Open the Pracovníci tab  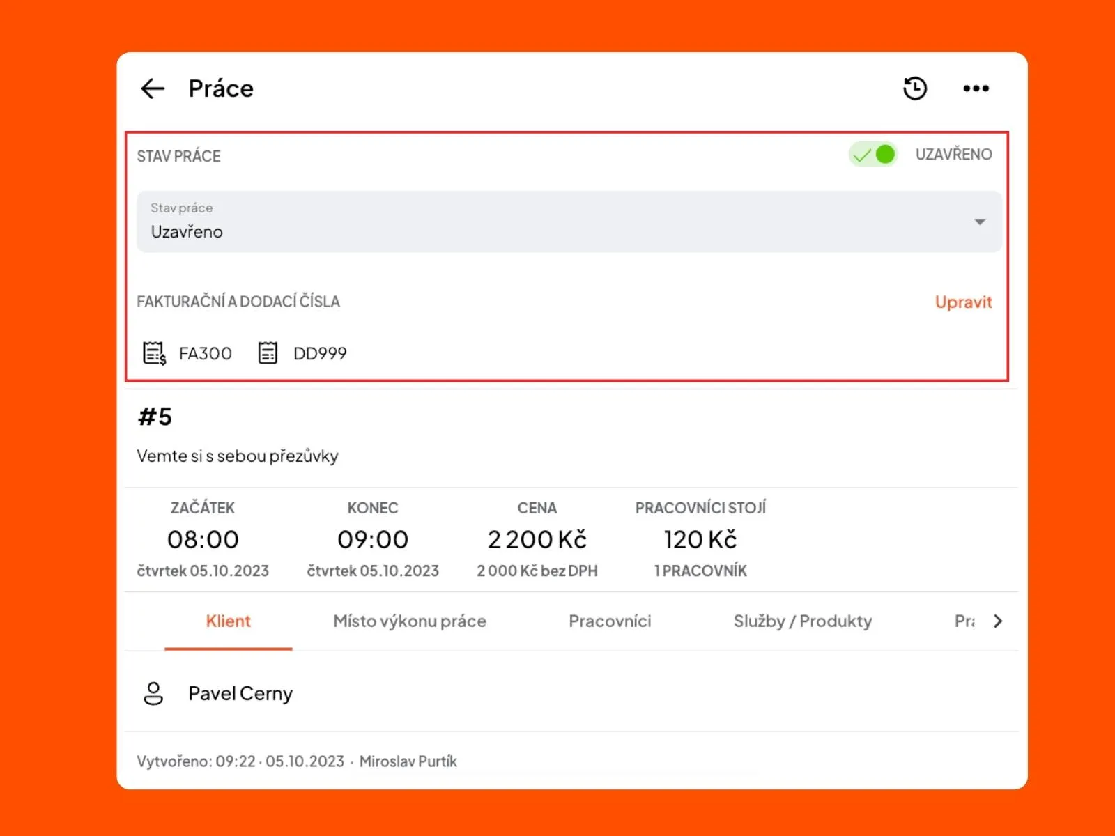coord(610,621)
